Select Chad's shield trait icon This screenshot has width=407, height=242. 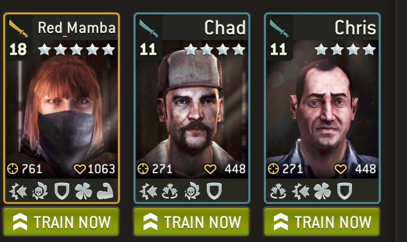pos(214,191)
